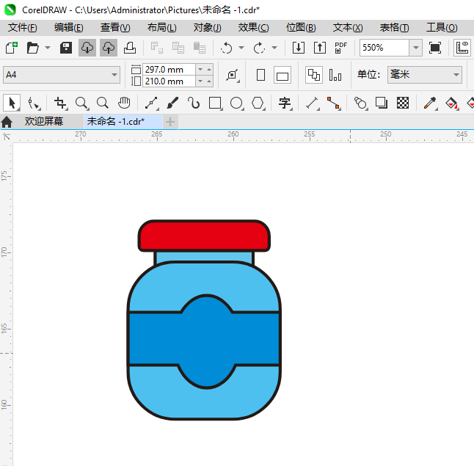Viewport: 474px width, 466px height.
Task: Activate the Pan hand tool
Action: [x=125, y=103]
